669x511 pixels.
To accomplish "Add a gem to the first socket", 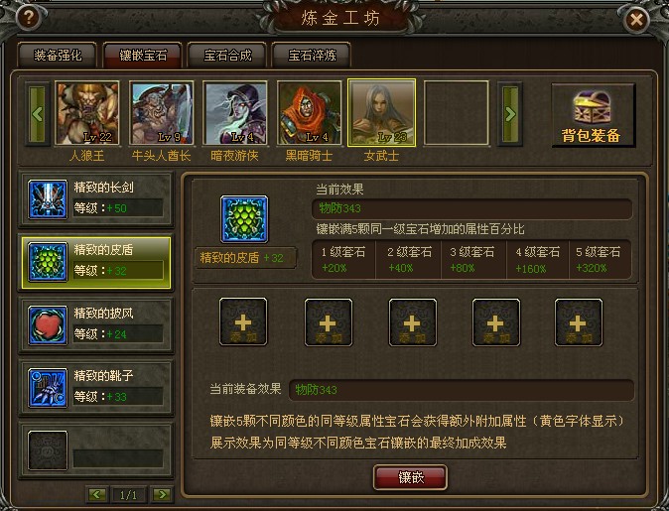I will coord(243,321).
